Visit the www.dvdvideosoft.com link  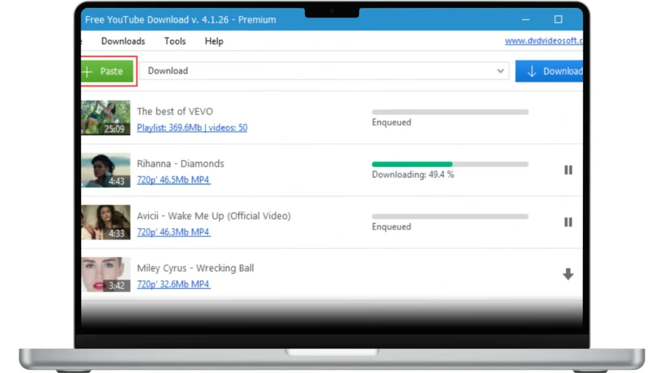[543, 41]
